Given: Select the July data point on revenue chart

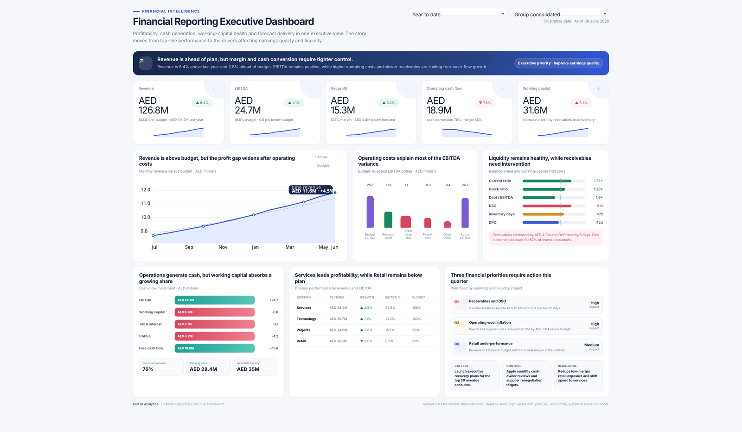Looking at the screenshot, I should [154, 236].
